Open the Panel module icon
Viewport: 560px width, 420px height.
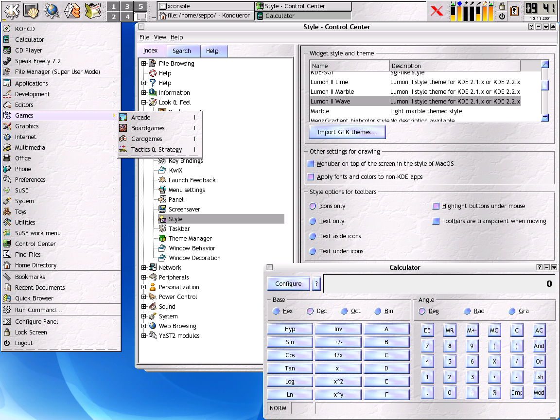tap(162, 199)
